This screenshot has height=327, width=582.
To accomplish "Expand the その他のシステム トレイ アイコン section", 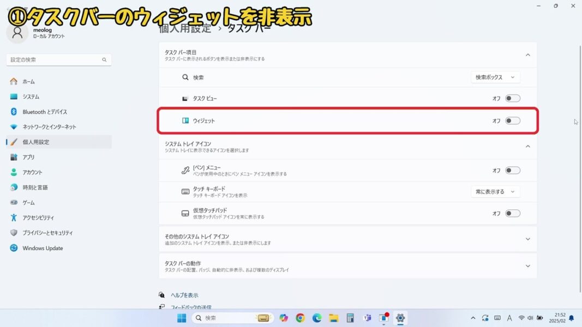I will click(527, 239).
